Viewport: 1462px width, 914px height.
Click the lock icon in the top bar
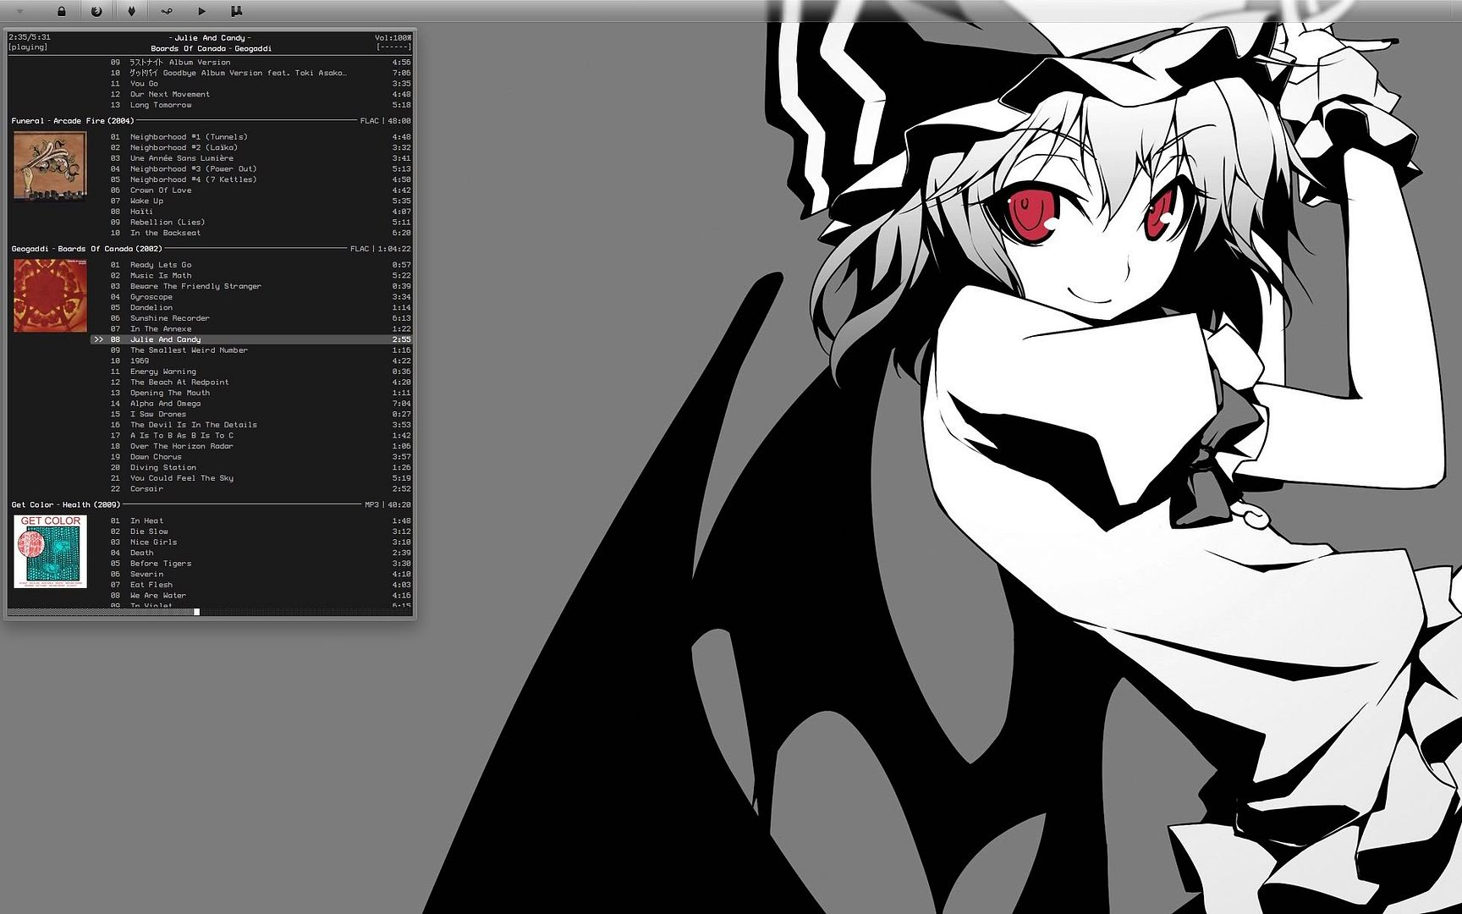(x=61, y=11)
